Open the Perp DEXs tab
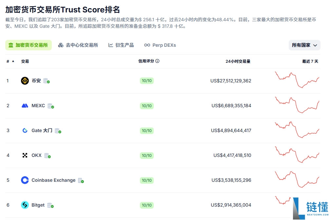Screen dimensions: 330x220 coord(160,45)
